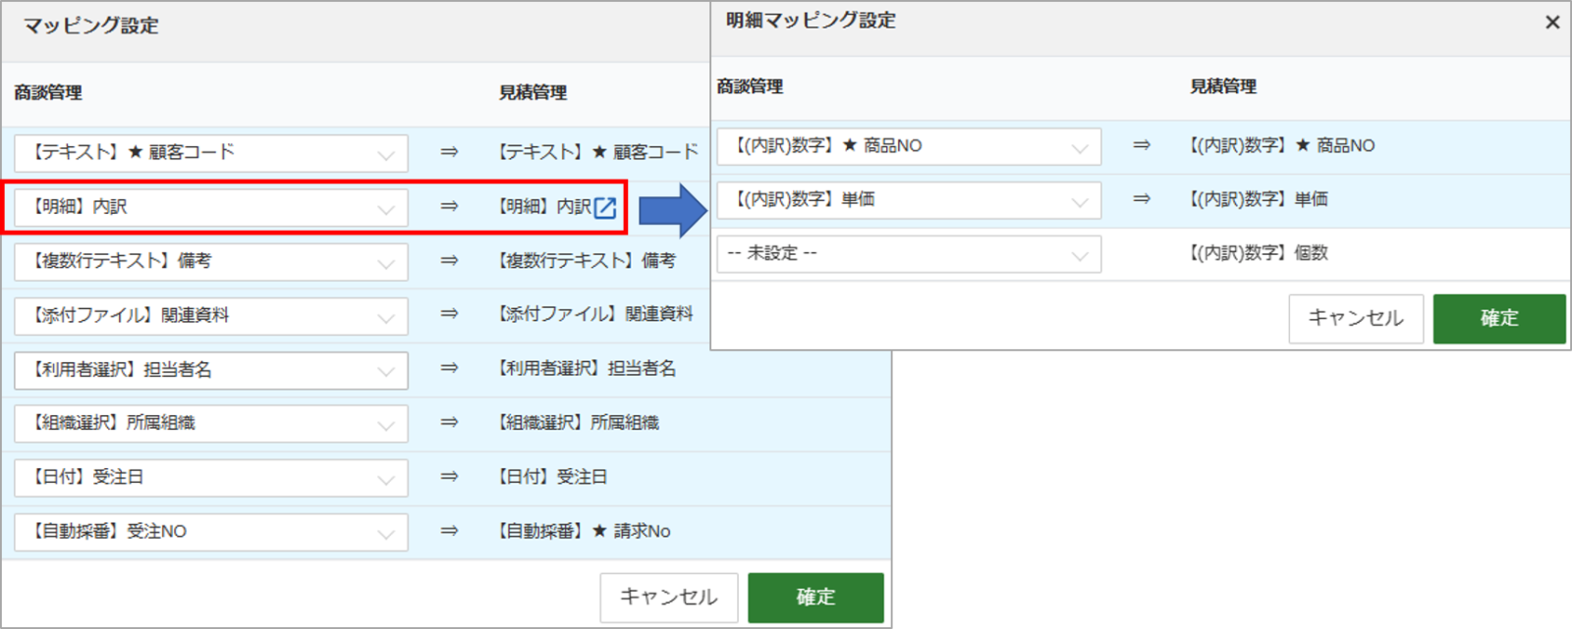1572x629 pixels.
Task: Open the 【明細】内訳 dropdown
Action: [x=211, y=207]
